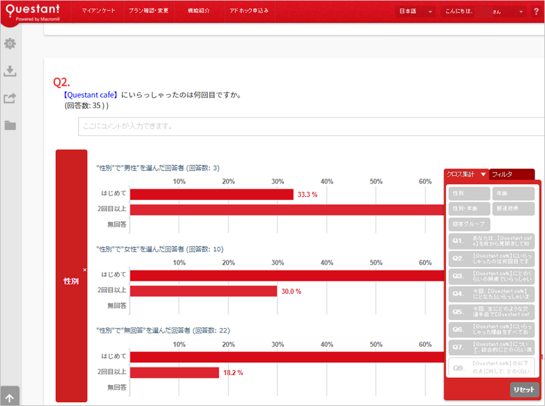Click the 18.2 % value label
545x406 pixels.
(x=233, y=373)
